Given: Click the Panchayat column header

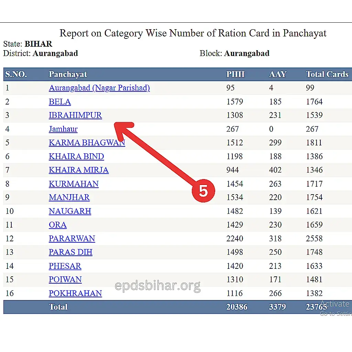Looking at the screenshot, I should [68, 74].
